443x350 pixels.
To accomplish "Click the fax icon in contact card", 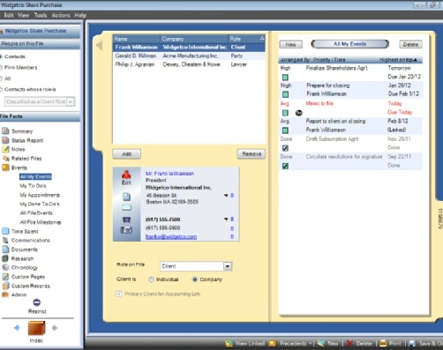I will coord(126,230).
